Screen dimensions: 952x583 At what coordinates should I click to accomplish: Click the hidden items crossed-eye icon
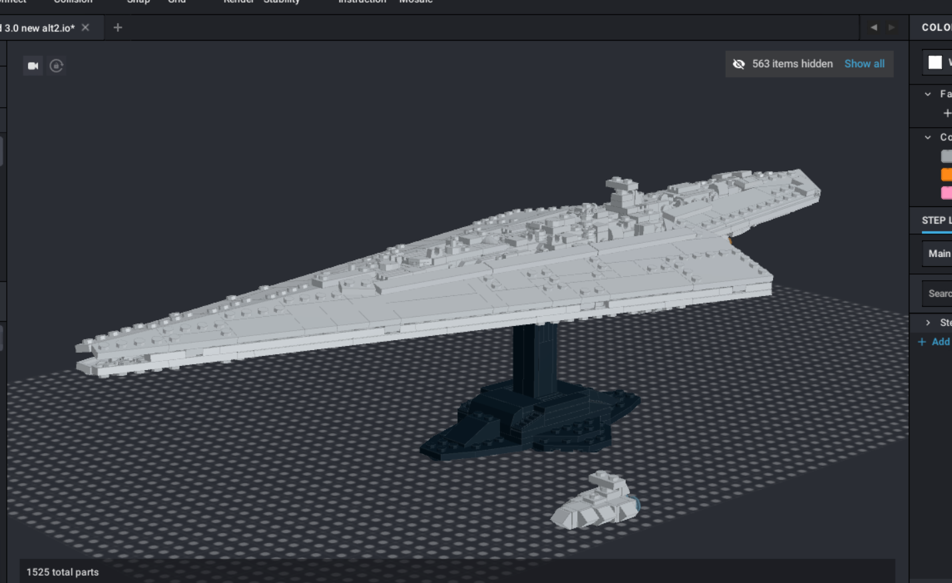click(x=739, y=64)
